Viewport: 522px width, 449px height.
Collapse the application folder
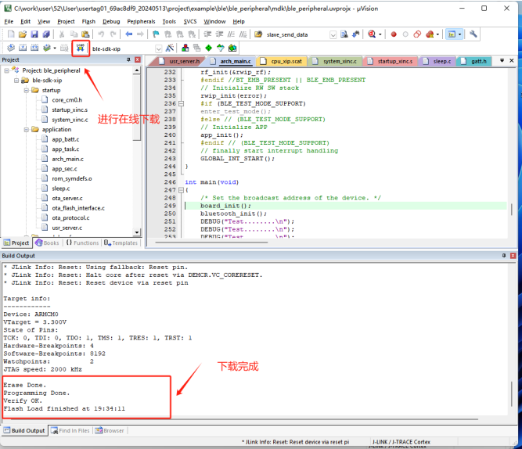click(27, 130)
